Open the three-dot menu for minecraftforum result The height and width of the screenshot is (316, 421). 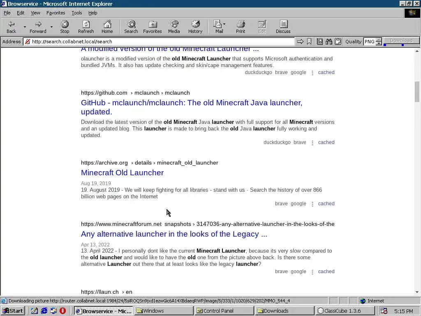312,272
